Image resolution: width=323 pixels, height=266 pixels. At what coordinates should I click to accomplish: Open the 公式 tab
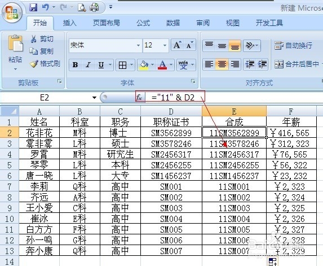pos(143,23)
